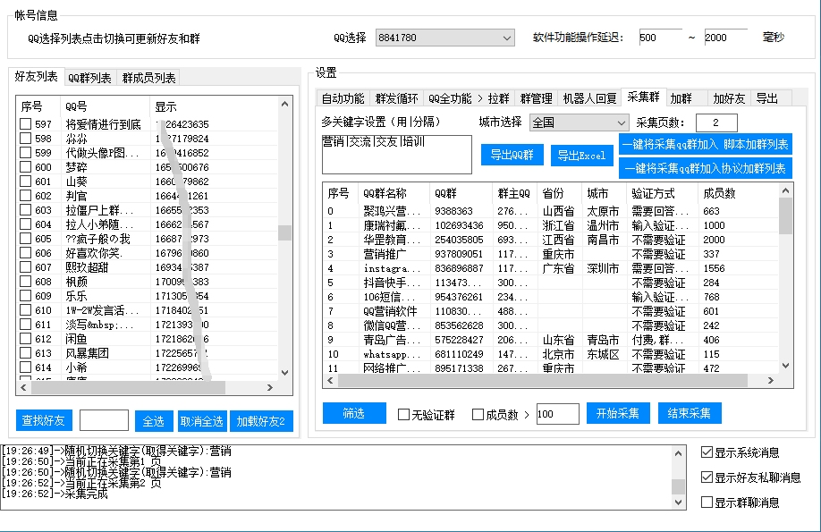Click the QQ群名称 column header
The width and height of the screenshot is (821, 532).
click(x=394, y=193)
